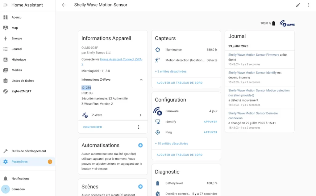316x196 pixels.
Task: Click the Battery level 100,0 % value
Action: point(212,183)
